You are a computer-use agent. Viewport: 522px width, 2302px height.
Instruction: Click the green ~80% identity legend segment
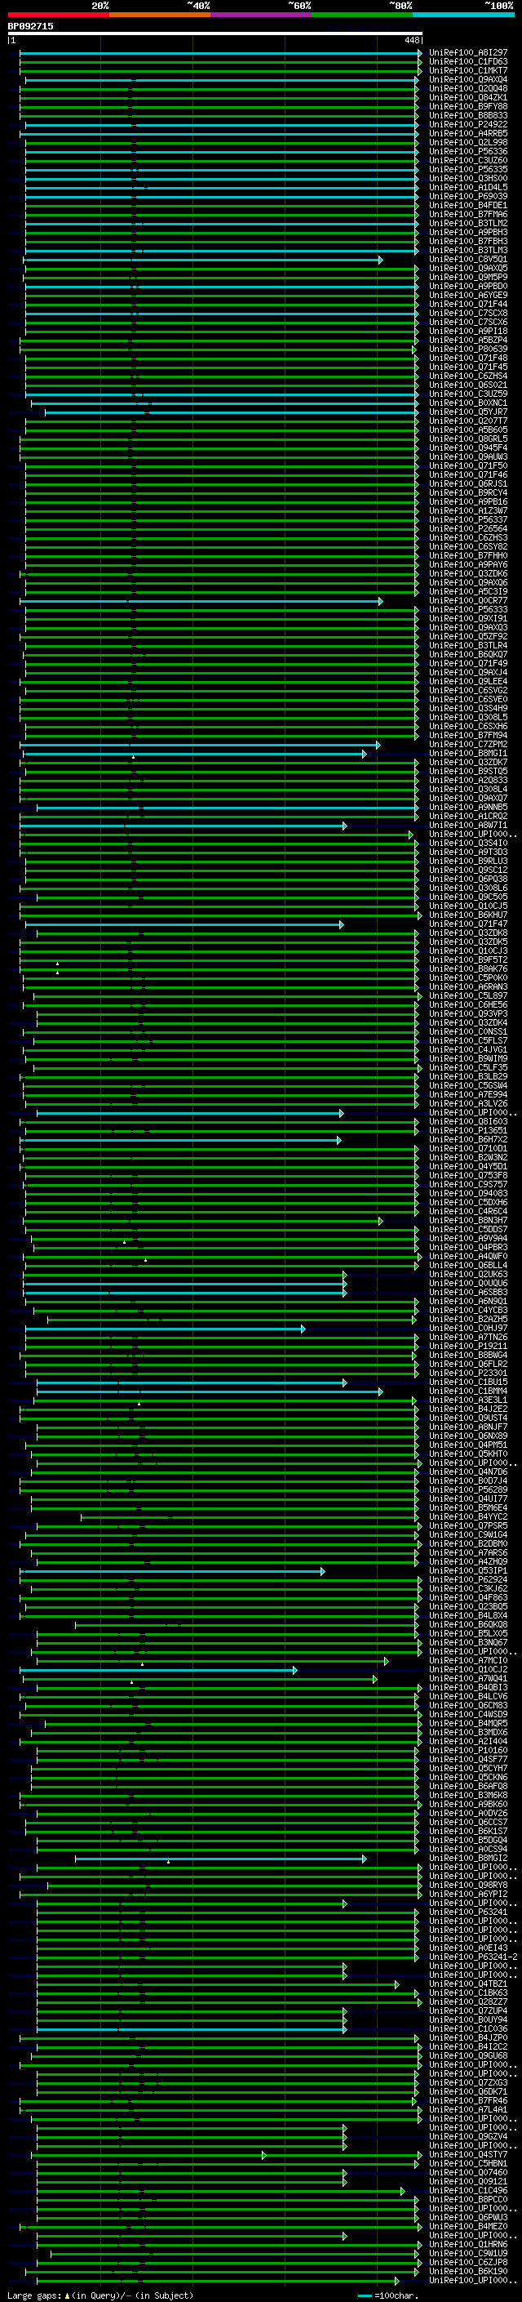361,15
